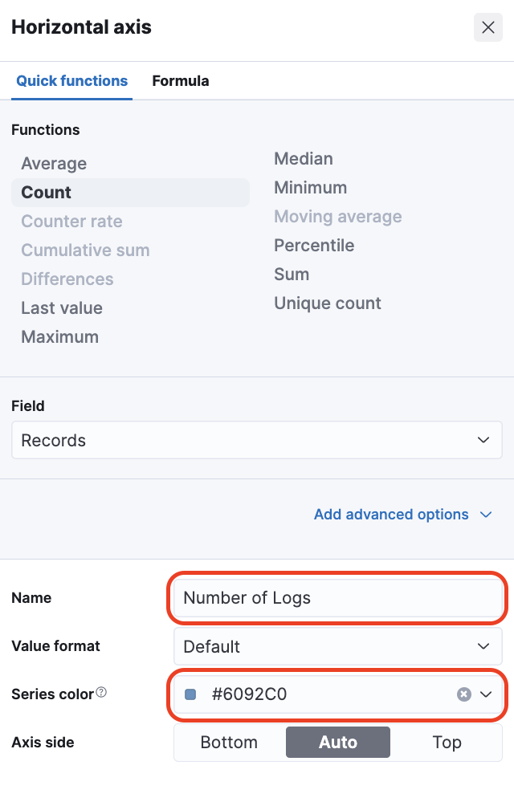The height and width of the screenshot is (806, 514).
Task: Expand the series color dropdown arrow
Action: click(486, 694)
